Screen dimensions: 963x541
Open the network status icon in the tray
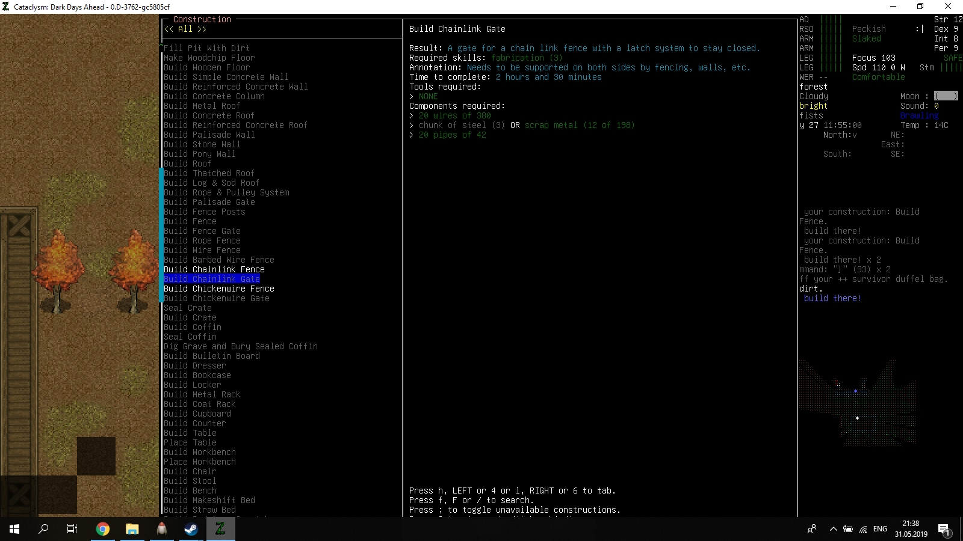[x=864, y=530]
